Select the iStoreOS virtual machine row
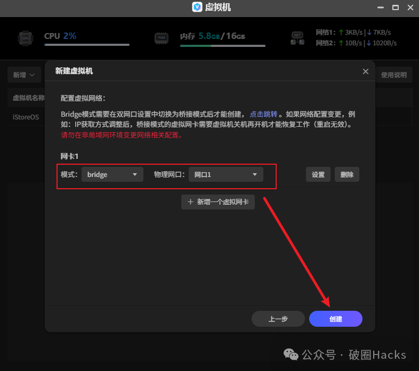Viewport: 419px width, 371px height. coord(26,117)
